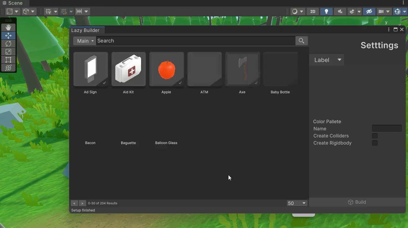Enable Create Colliders checkbox
Viewport: 408px width, 228px height.
tap(375, 136)
